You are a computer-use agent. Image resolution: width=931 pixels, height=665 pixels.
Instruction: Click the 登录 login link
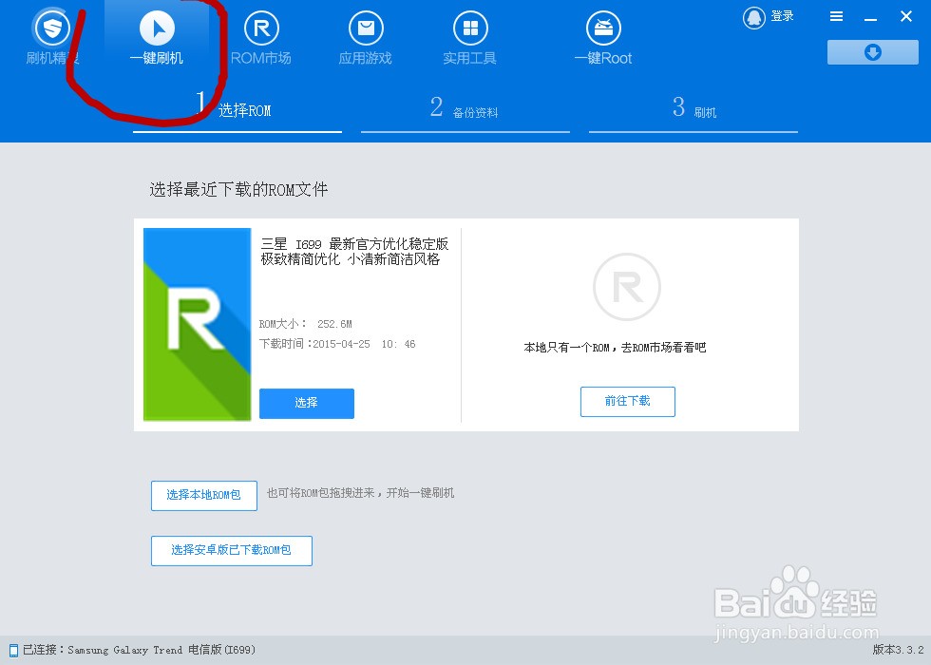tap(782, 17)
